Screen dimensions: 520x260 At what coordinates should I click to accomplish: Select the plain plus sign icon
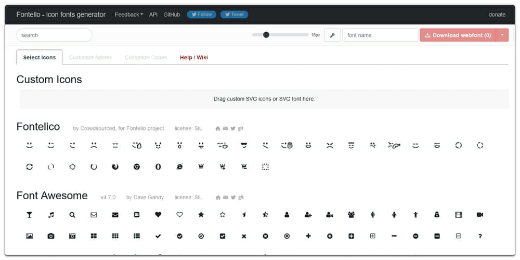[308, 236]
